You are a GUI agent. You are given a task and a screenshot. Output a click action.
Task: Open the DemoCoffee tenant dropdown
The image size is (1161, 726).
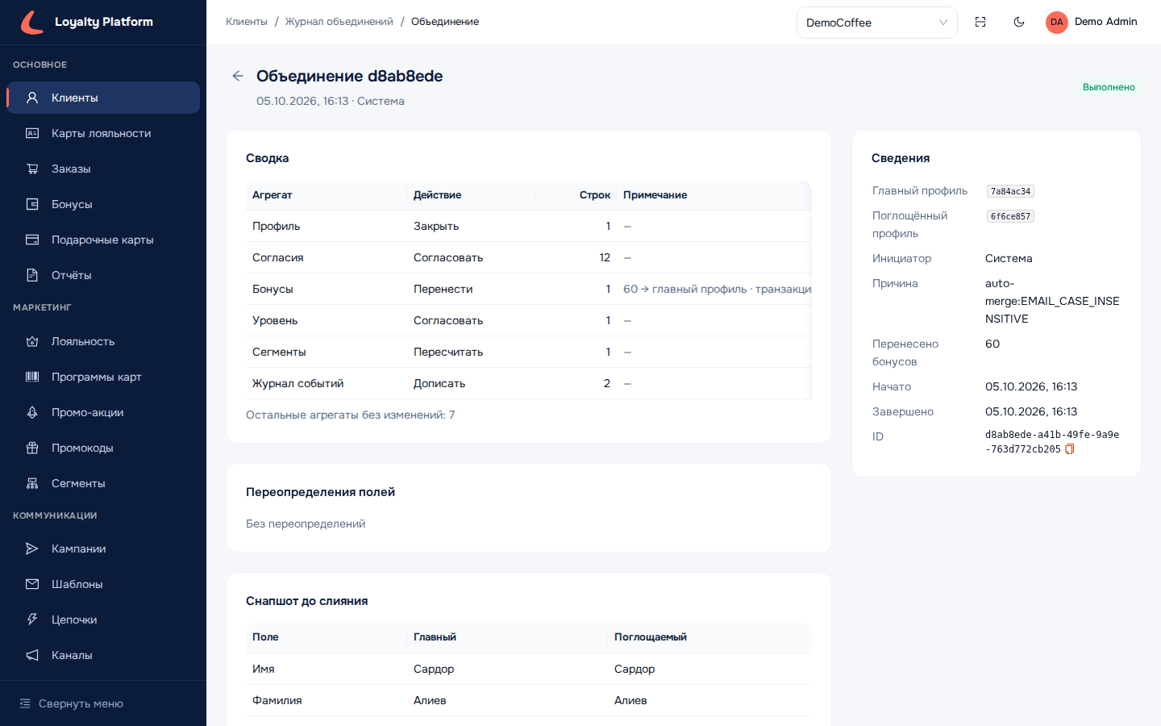(x=877, y=23)
